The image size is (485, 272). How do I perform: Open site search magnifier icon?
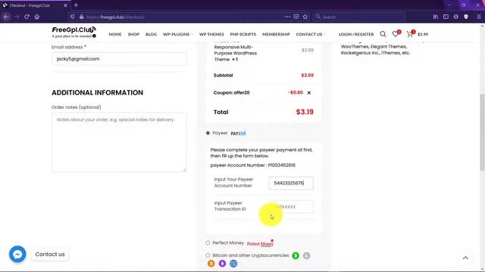(383, 34)
